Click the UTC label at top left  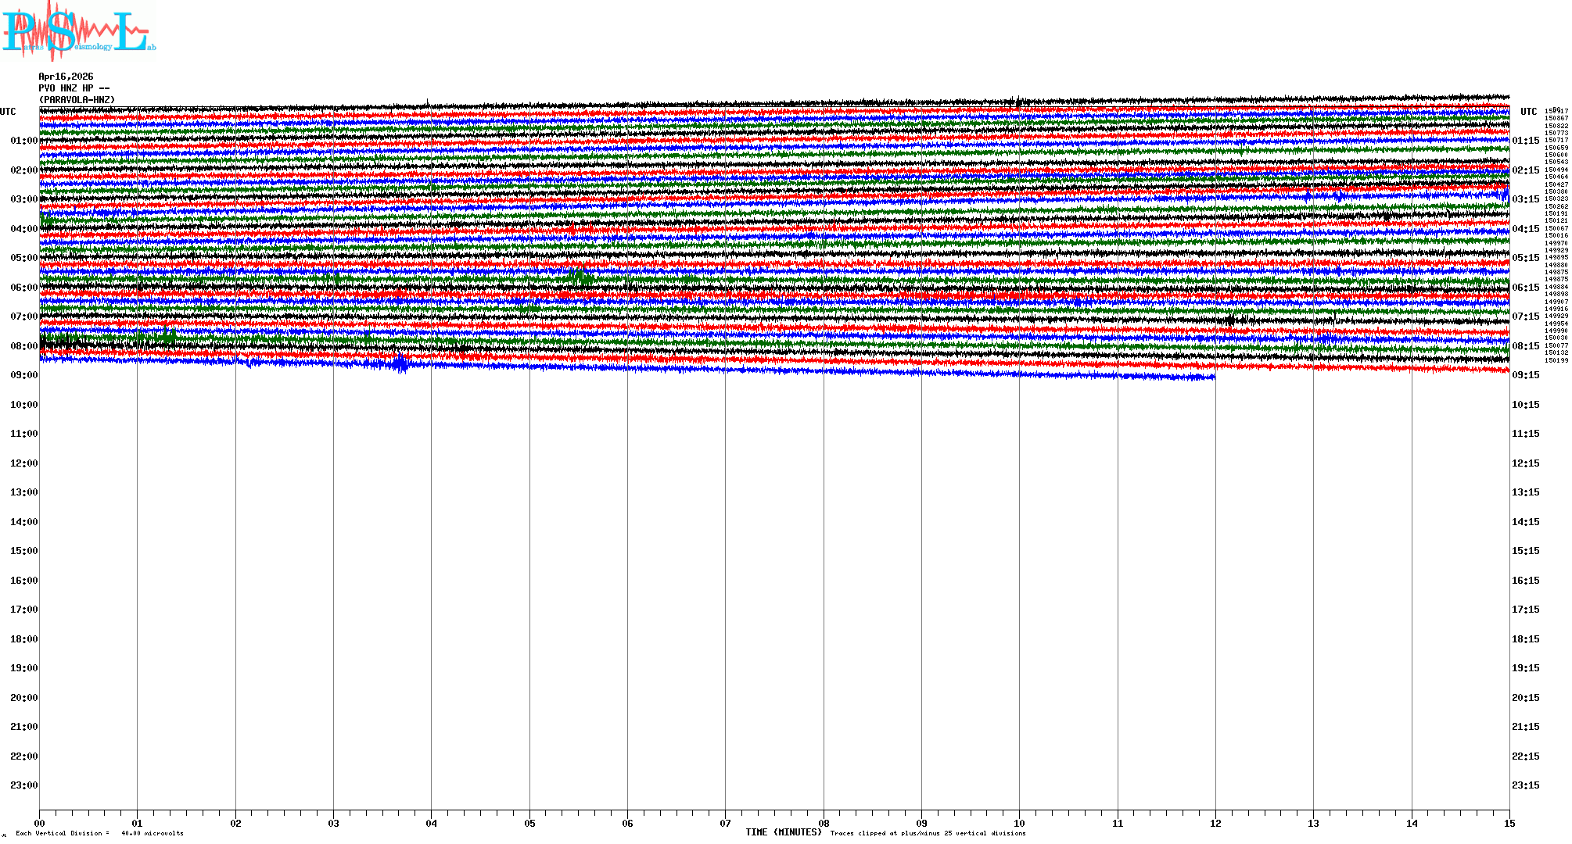pyautogui.click(x=8, y=112)
